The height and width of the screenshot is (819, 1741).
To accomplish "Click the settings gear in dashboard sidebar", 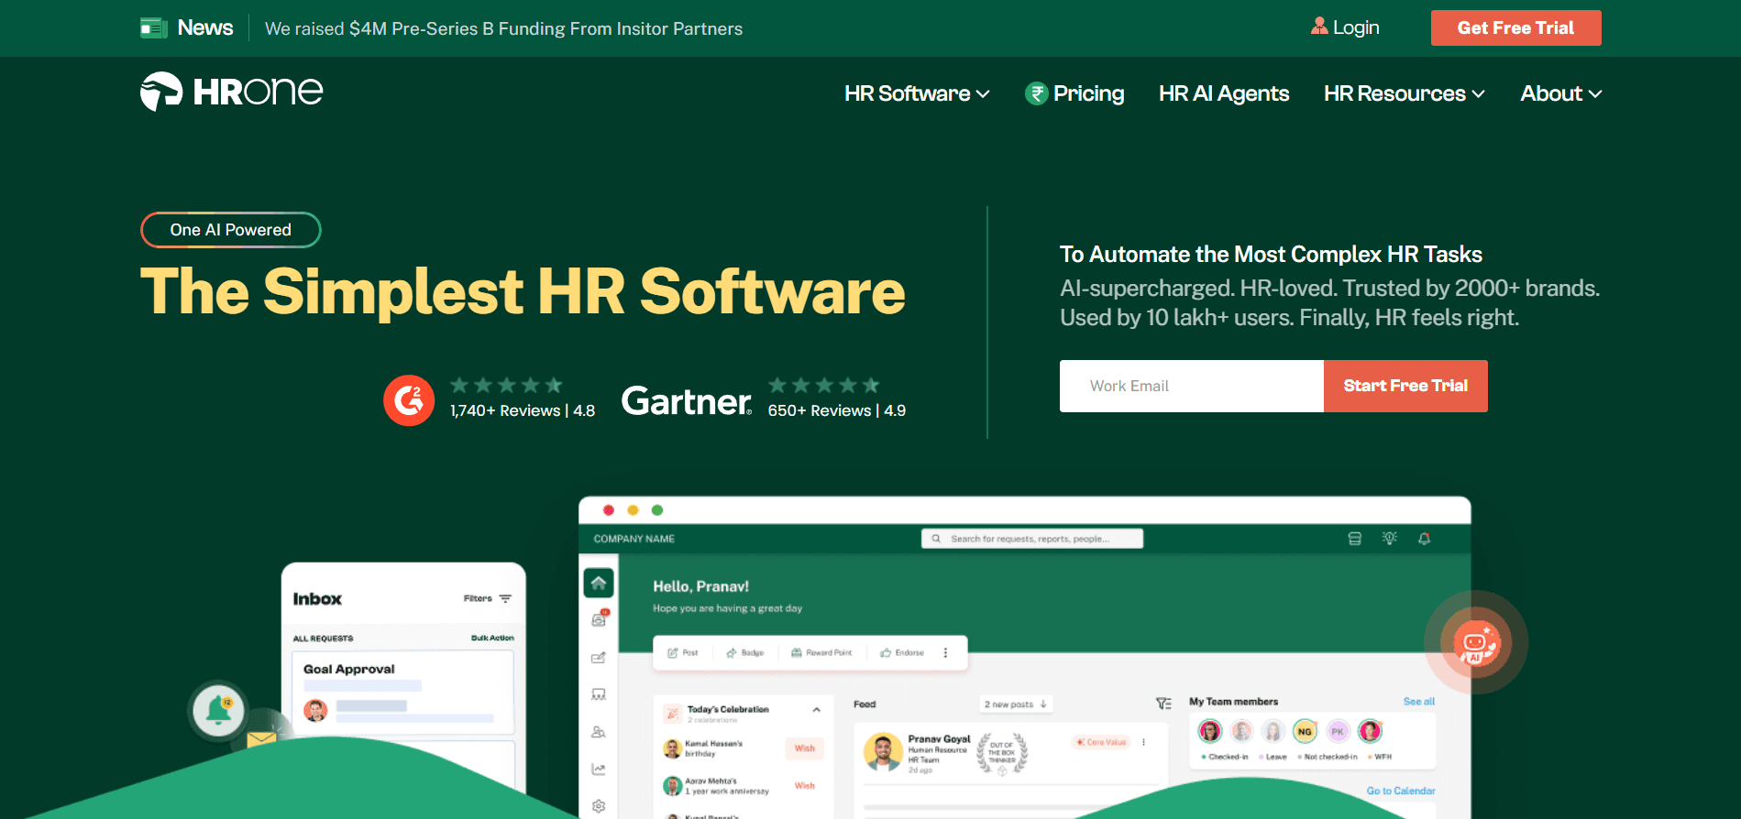I will [599, 806].
